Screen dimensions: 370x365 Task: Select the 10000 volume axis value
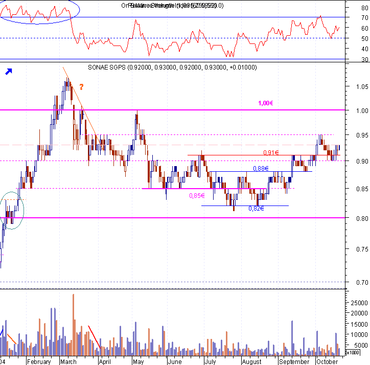coord(359,335)
